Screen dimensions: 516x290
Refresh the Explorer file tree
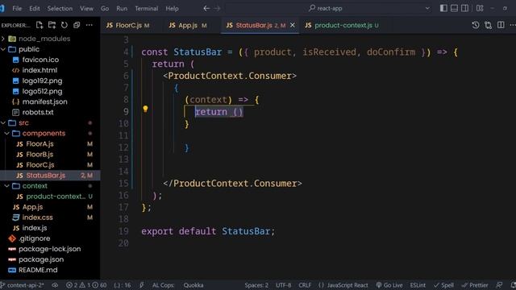click(x=64, y=25)
